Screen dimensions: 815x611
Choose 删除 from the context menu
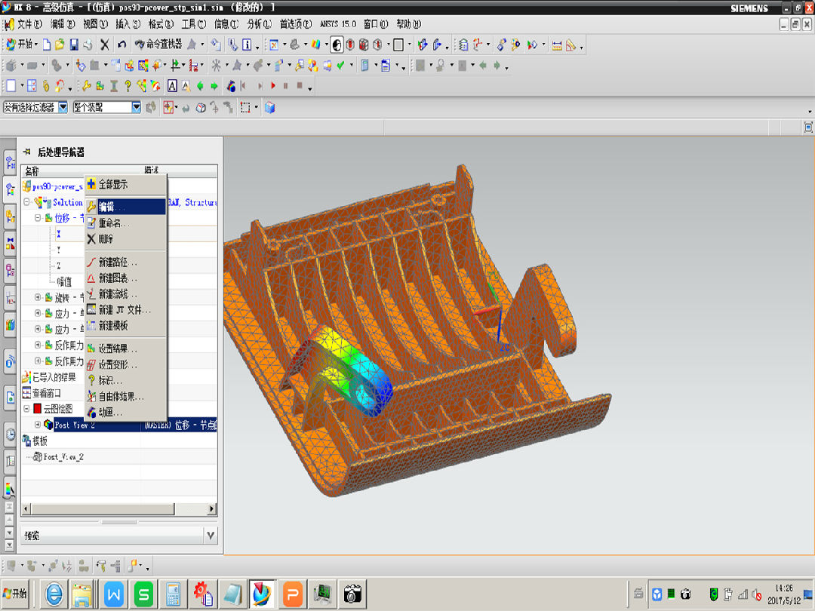106,239
